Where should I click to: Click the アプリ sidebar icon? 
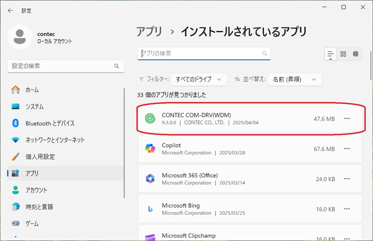pos(16,173)
